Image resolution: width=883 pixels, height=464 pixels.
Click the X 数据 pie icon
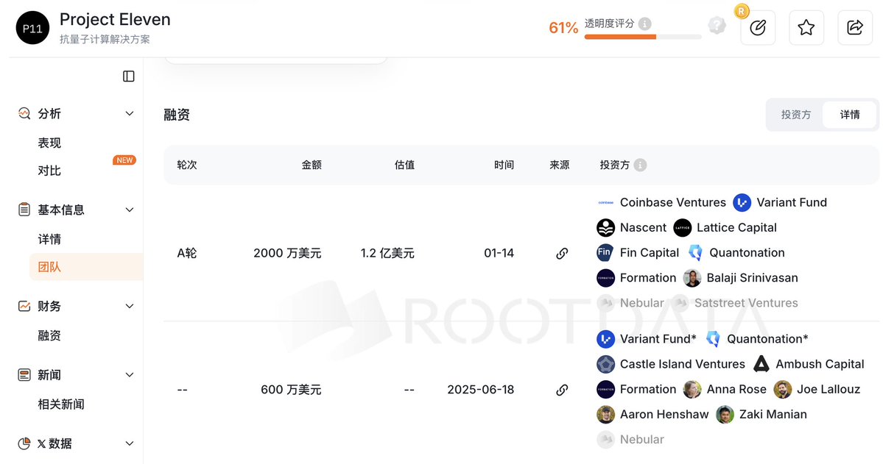[24, 443]
